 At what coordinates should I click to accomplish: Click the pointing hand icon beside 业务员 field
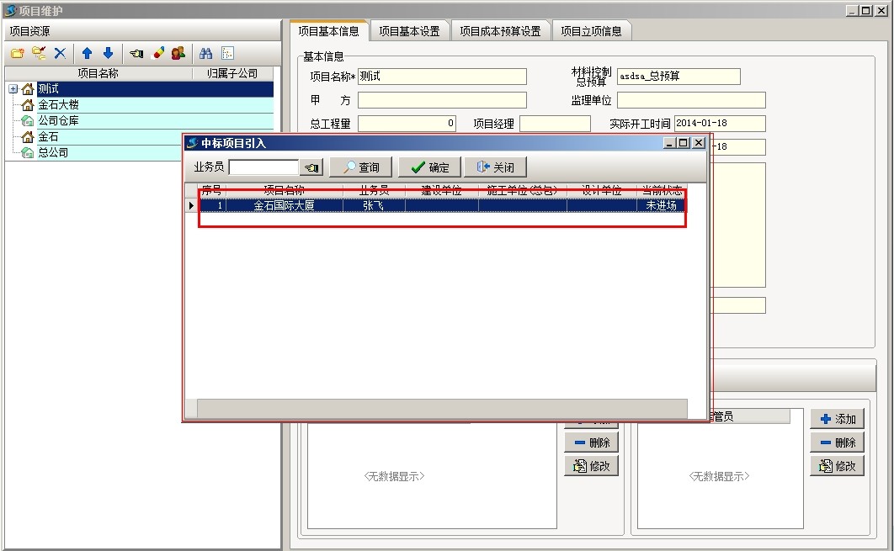coord(311,167)
